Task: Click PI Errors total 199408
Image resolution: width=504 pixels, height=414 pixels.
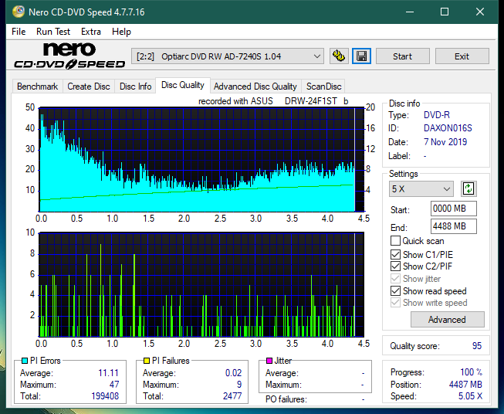Action: 105,396
